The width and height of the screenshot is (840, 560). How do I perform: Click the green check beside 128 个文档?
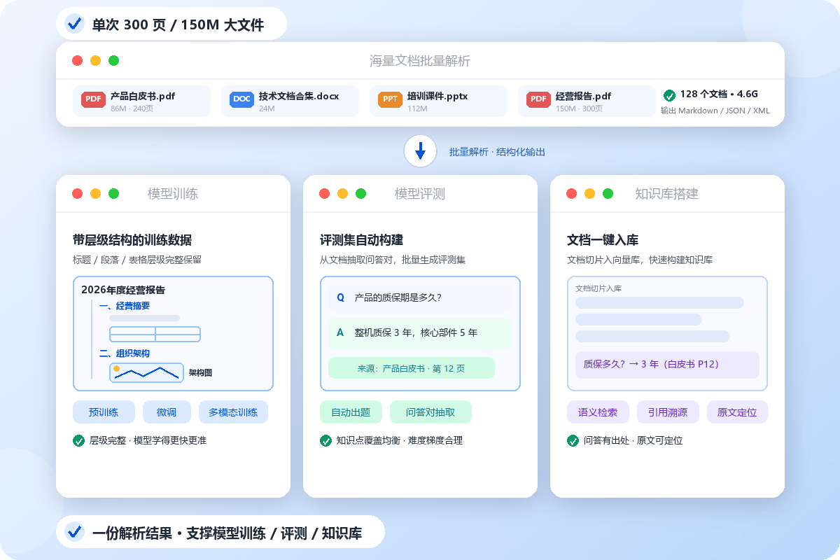tap(669, 95)
